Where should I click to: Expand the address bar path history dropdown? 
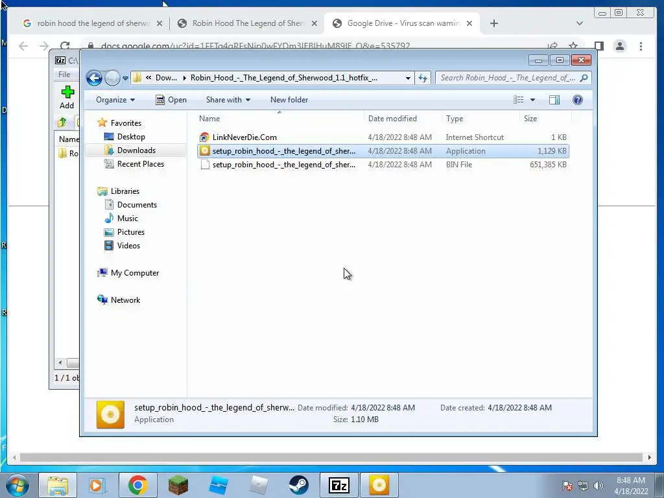408,78
